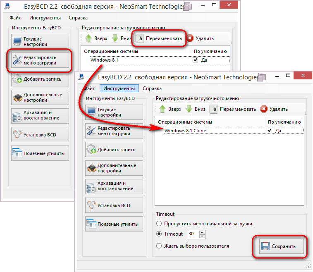Toggle default checkbox for Windows 8.1 in back window
This screenshot has width=313, height=272.
point(195,60)
